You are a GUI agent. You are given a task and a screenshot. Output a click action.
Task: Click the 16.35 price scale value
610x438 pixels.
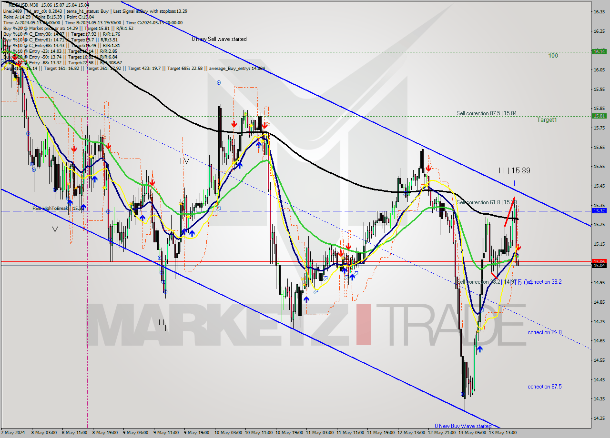point(599,11)
